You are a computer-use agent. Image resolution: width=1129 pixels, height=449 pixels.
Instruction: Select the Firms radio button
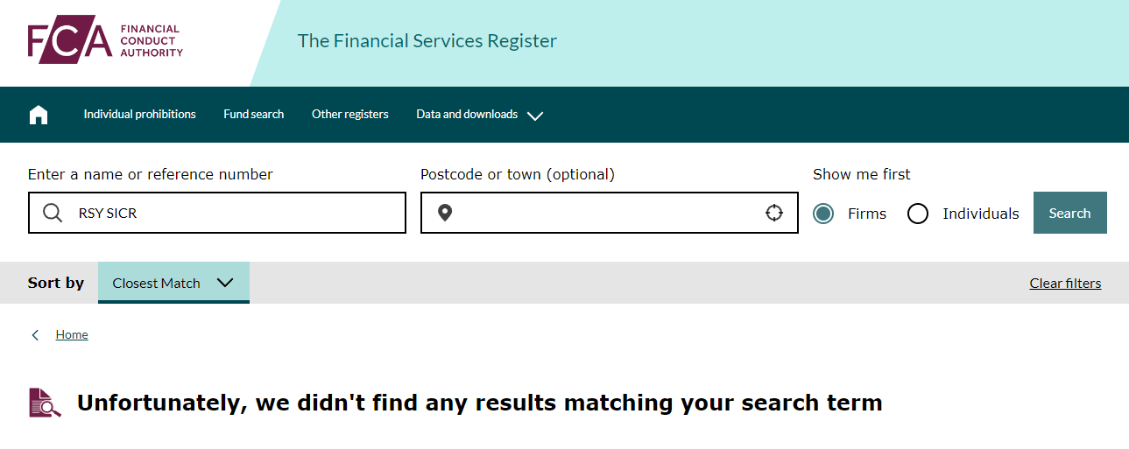(823, 214)
